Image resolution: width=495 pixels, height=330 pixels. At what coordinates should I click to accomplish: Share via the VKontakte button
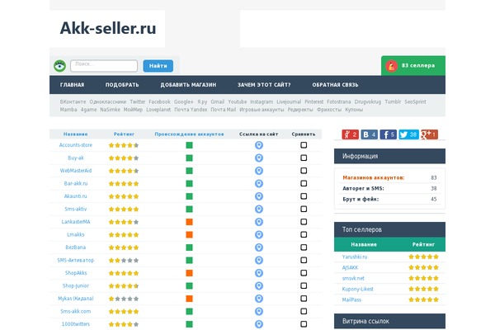point(369,134)
